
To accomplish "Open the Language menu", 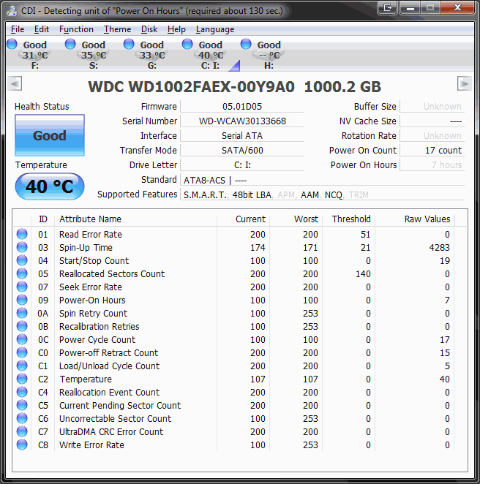I will (215, 29).
